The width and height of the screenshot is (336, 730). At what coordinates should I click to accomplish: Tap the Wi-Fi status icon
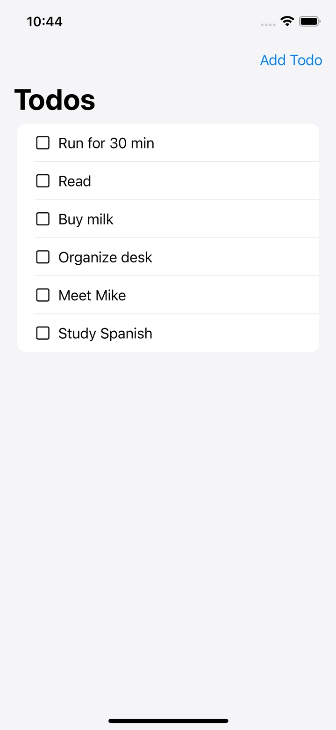pyautogui.click(x=287, y=21)
